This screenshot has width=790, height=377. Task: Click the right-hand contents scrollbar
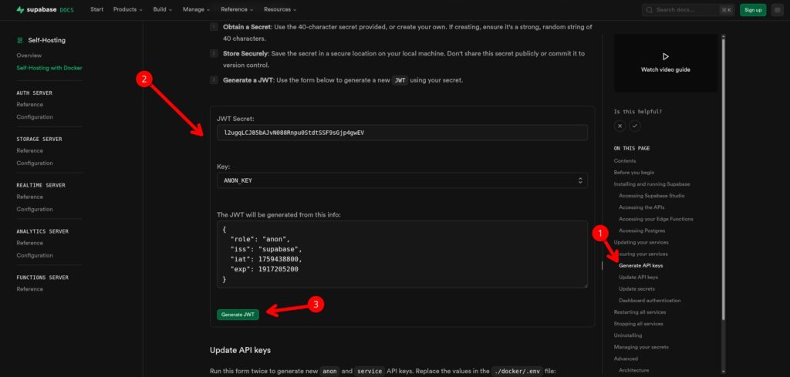coord(724,179)
